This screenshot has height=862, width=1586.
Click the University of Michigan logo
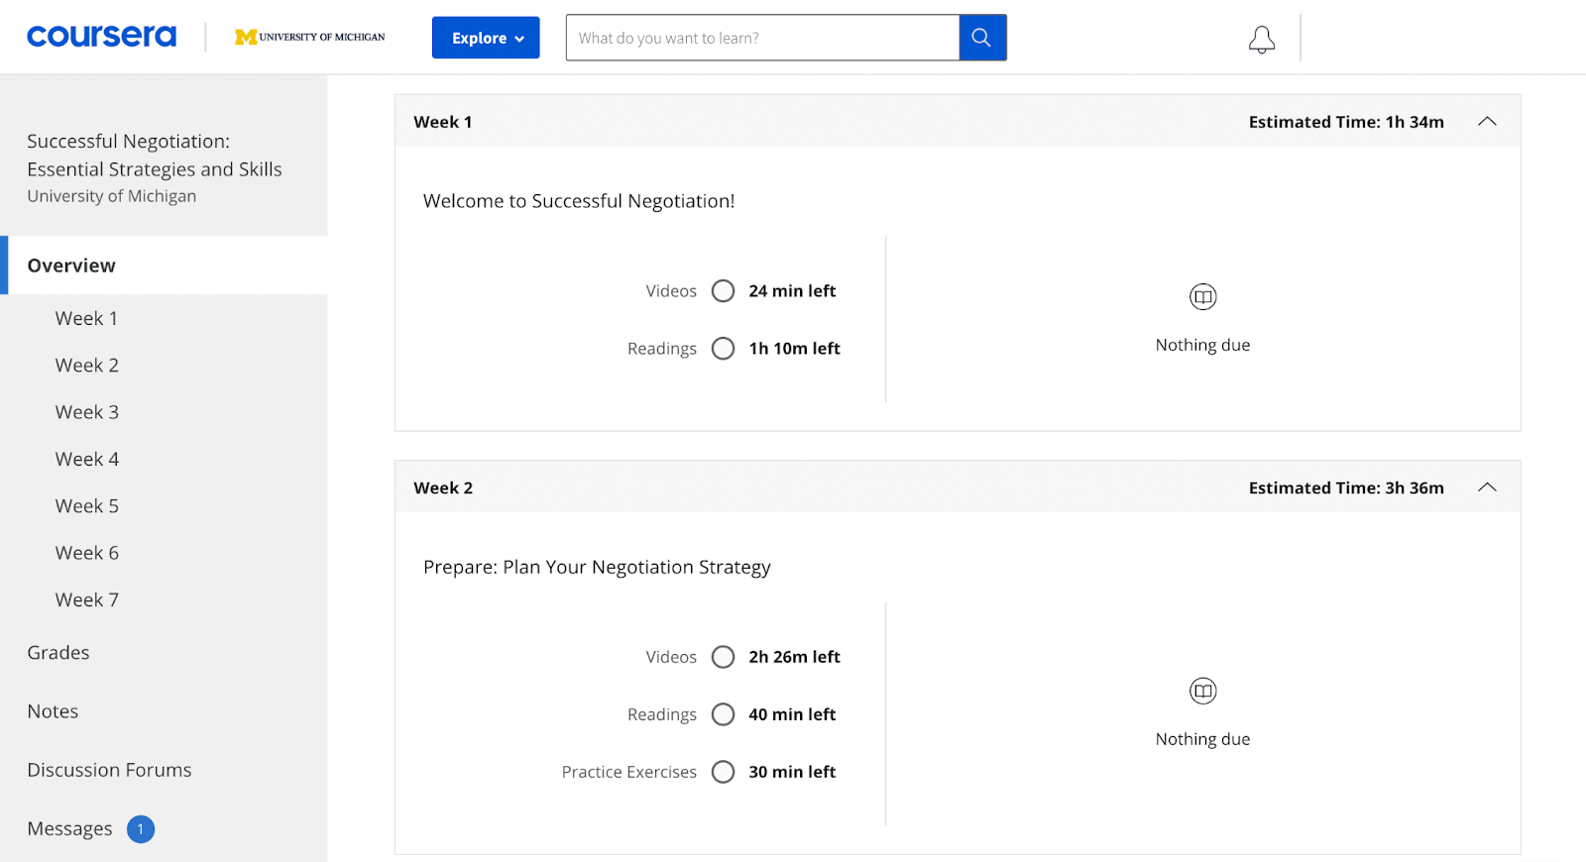click(x=310, y=37)
